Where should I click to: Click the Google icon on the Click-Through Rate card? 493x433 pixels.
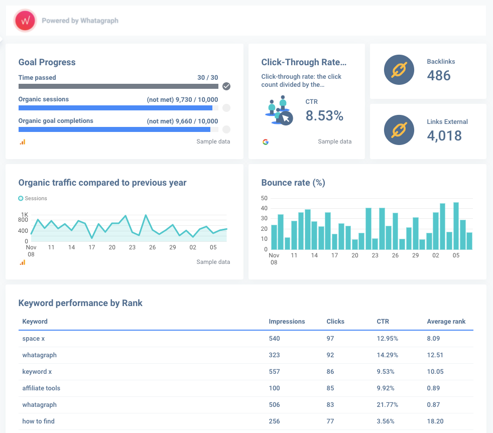[x=266, y=141]
